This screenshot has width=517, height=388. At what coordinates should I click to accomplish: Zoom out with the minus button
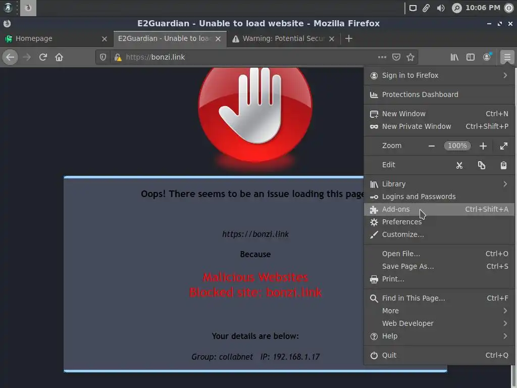point(431,146)
